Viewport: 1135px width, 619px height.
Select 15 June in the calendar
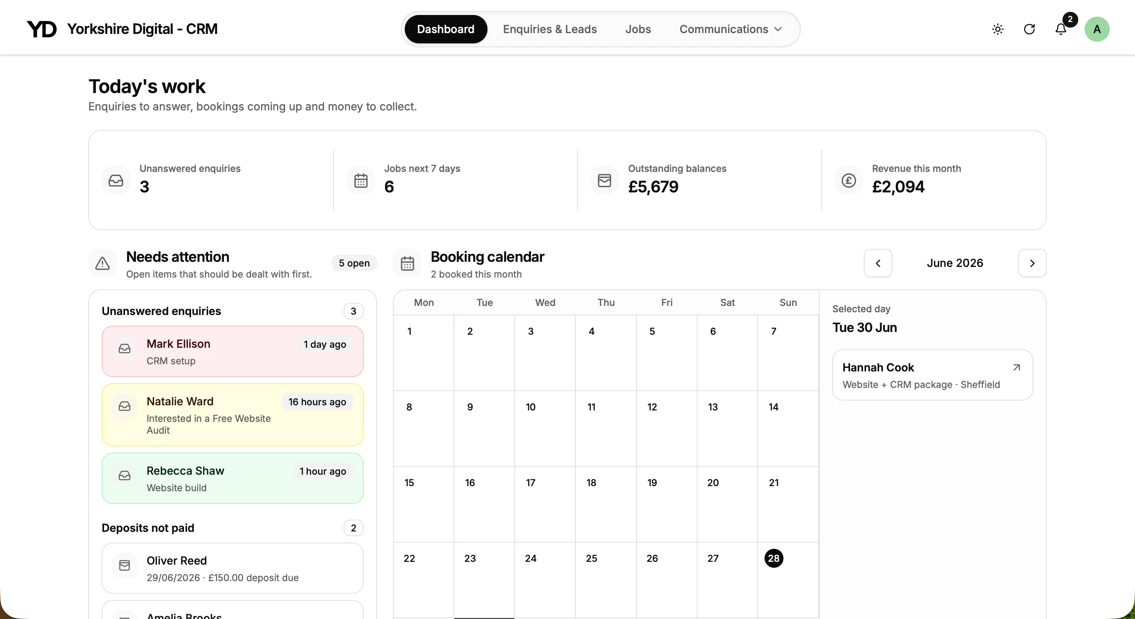click(423, 504)
